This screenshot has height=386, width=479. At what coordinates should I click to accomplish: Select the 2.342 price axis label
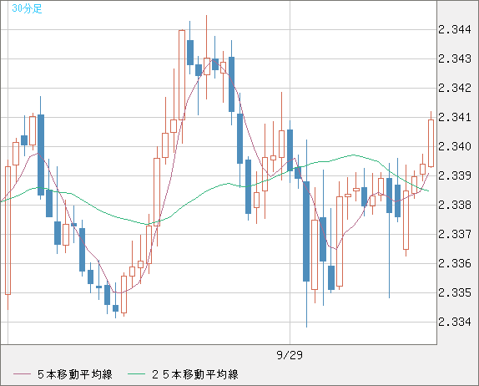[455, 88]
